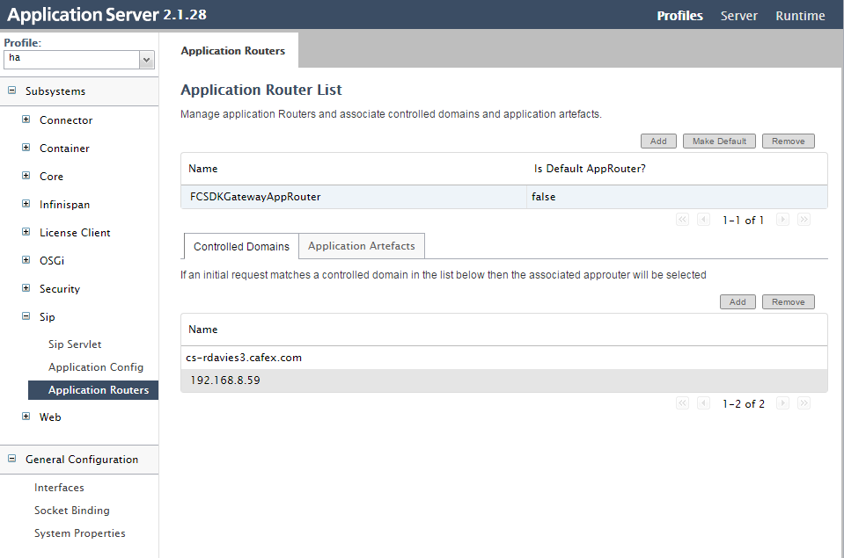Remove the selected controlled domain
This screenshot has height=558, width=844.
[x=788, y=301]
